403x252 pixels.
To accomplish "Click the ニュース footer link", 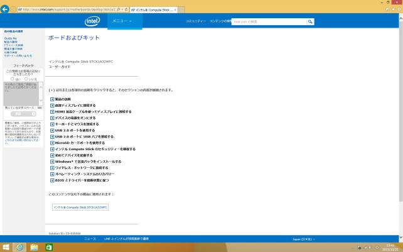I will (90, 239).
